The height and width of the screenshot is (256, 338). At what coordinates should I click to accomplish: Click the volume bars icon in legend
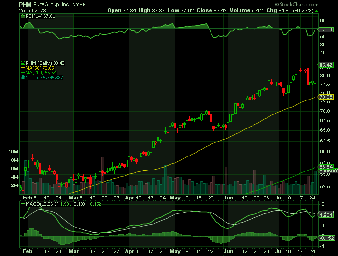tap(23, 78)
